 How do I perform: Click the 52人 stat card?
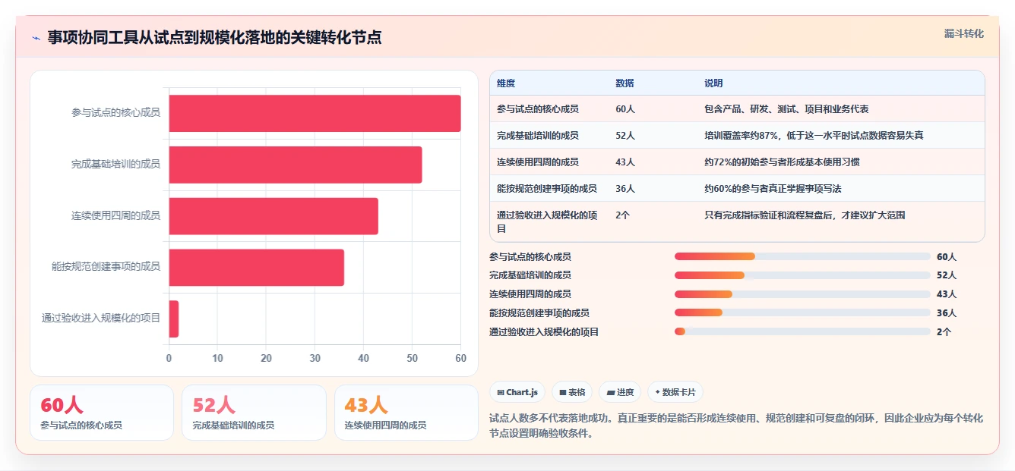pos(254,413)
